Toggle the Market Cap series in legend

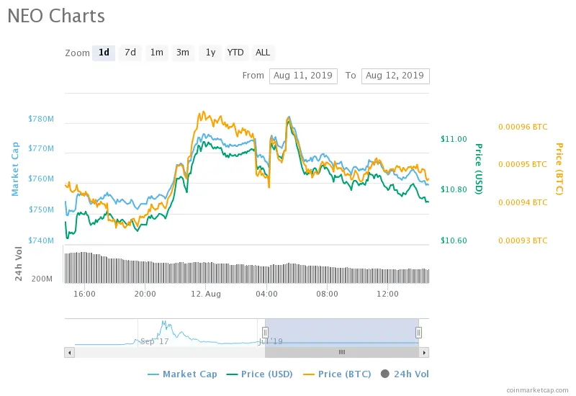pos(182,374)
